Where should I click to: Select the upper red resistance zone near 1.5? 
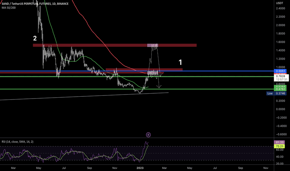tap(115, 45)
